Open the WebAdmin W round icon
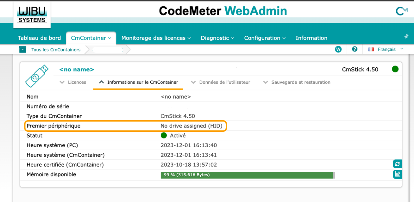 (338, 49)
